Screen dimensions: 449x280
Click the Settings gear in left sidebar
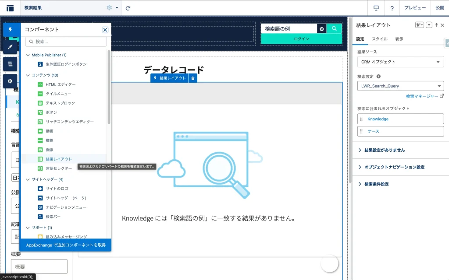pyautogui.click(x=10, y=81)
